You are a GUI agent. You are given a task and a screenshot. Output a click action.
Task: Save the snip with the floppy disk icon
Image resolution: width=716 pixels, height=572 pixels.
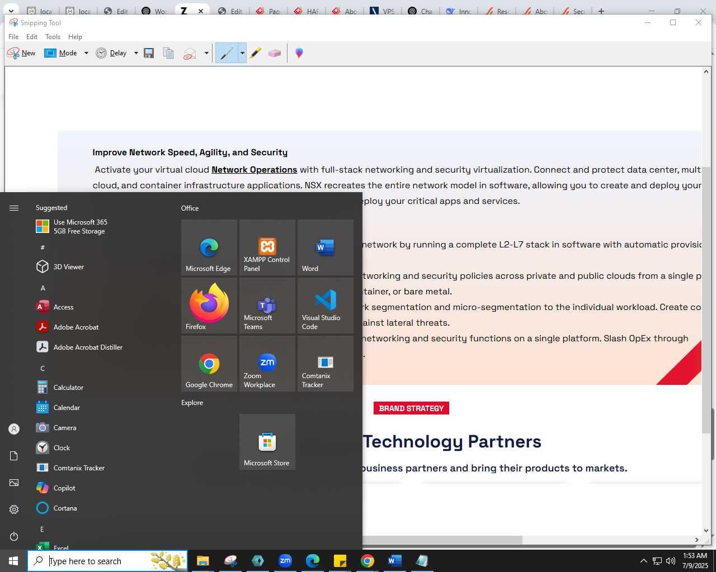click(x=149, y=53)
